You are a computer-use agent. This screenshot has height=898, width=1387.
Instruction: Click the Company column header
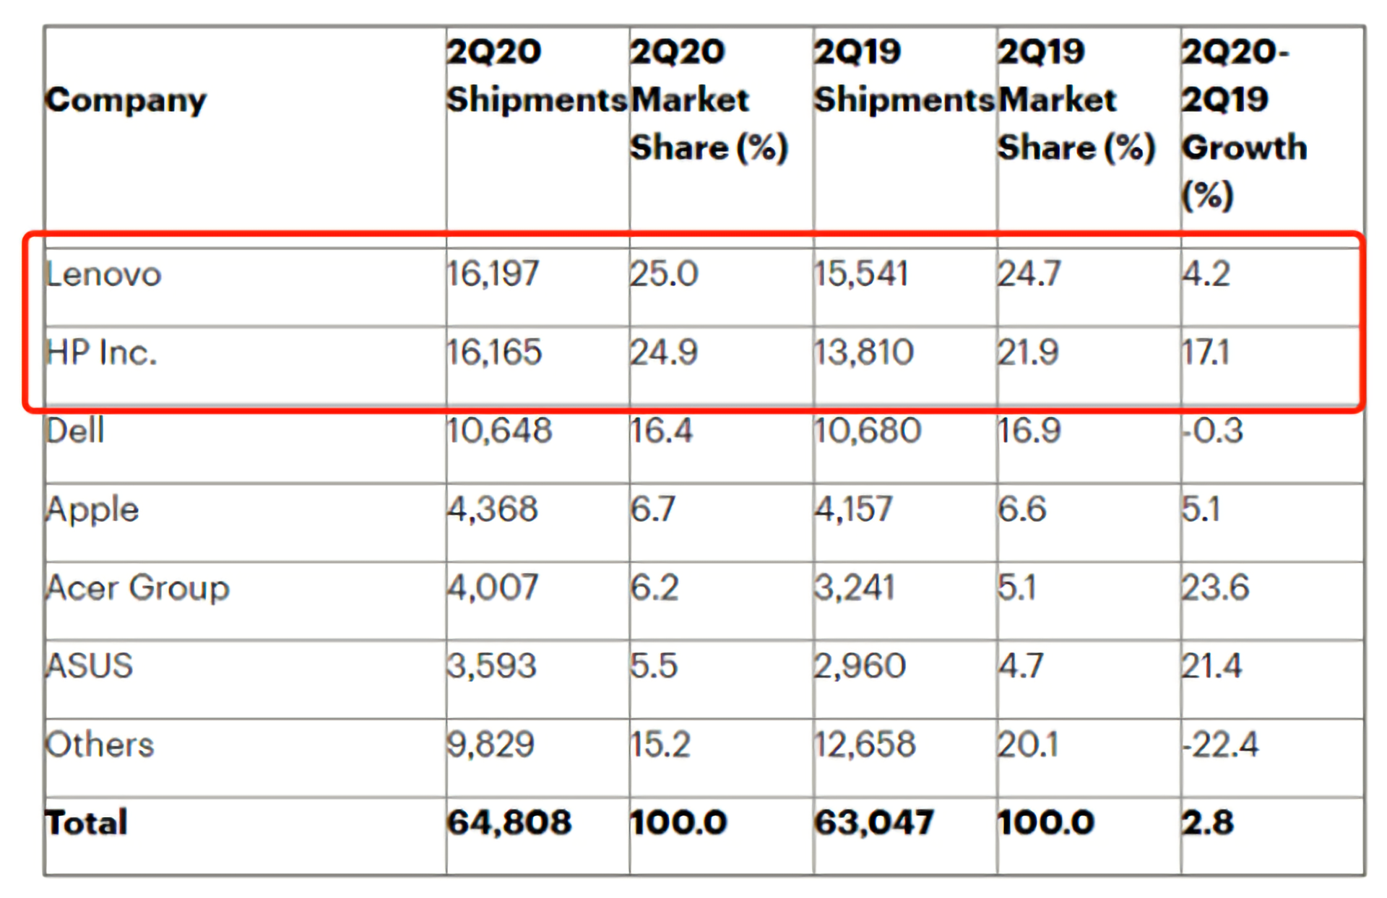click(126, 100)
